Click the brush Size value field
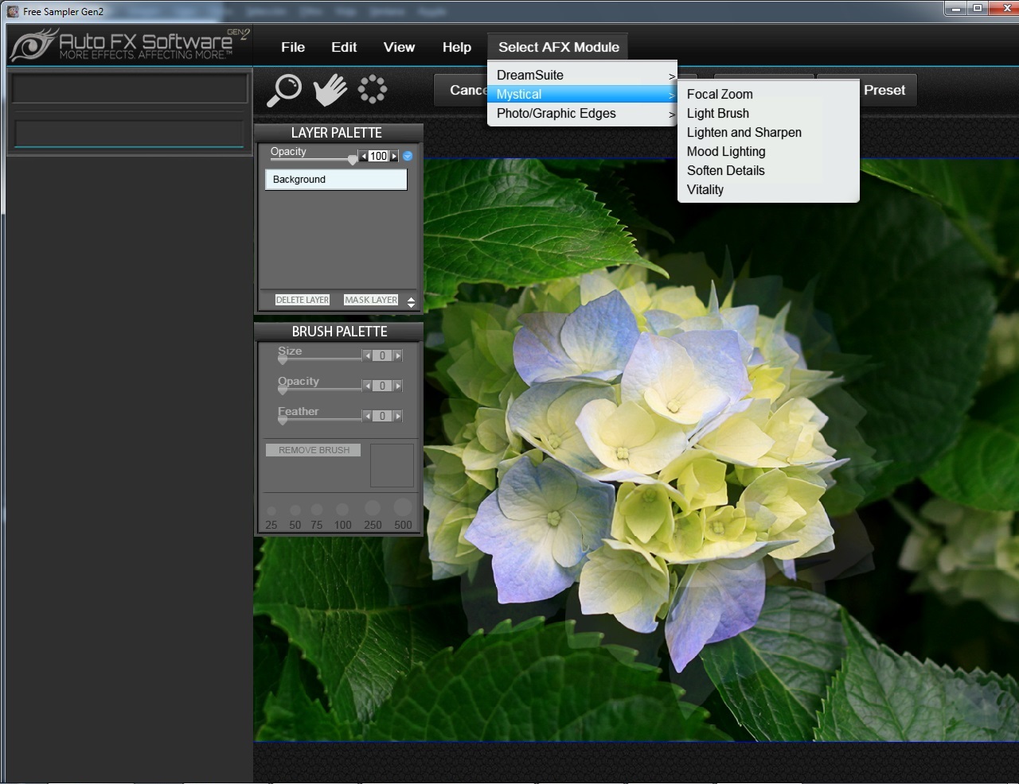 (383, 356)
